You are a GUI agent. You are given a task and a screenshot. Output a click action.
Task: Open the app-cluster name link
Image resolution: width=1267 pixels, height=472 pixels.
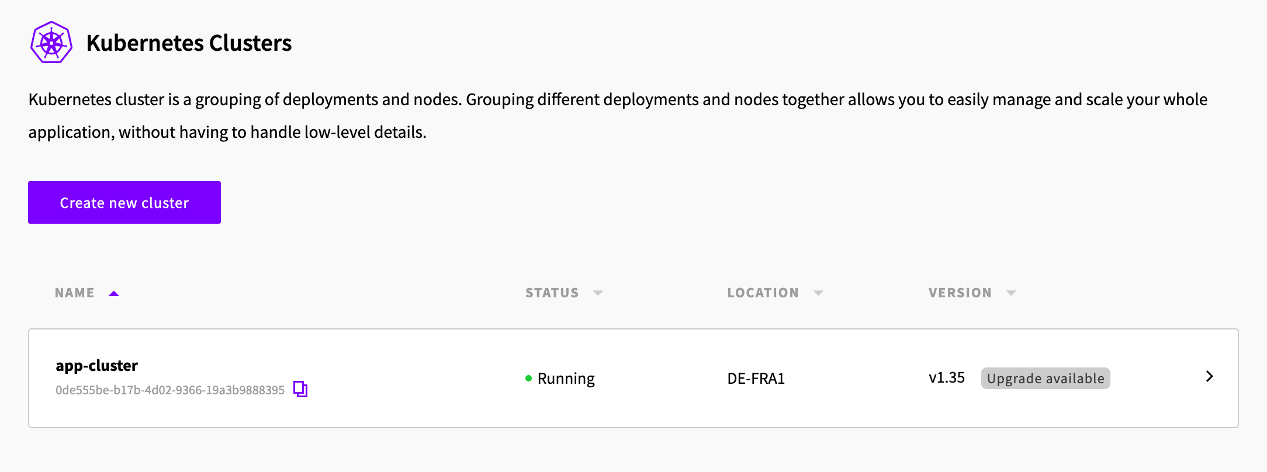pyautogui.click(x=97, y=366)
